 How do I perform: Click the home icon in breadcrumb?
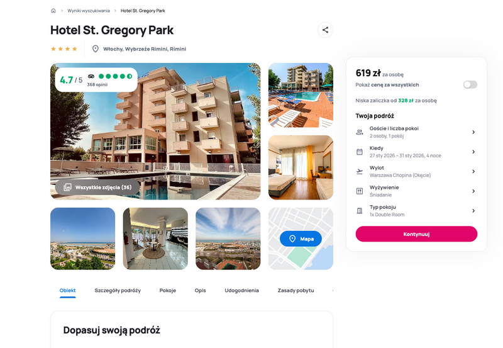pos(53,11)
